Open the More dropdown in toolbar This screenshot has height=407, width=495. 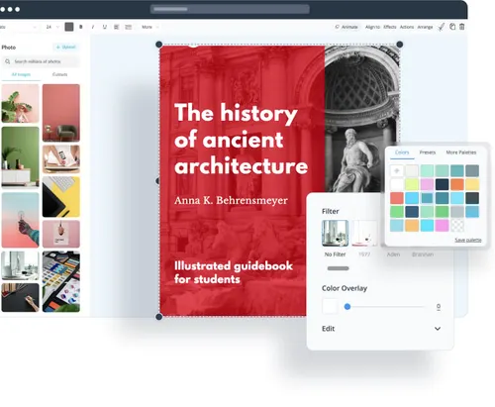point(150,27)
